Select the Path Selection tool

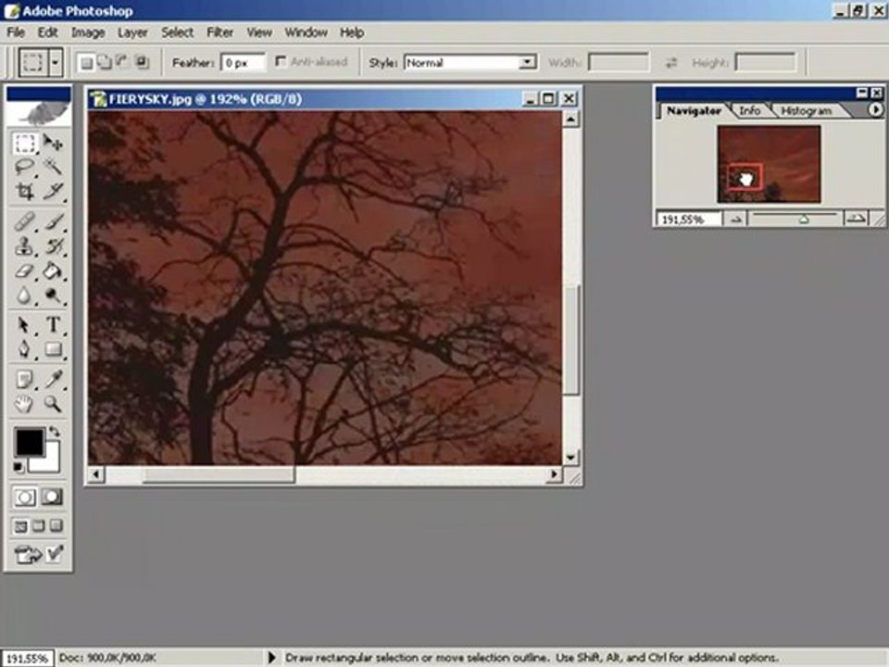click(25, 325)
